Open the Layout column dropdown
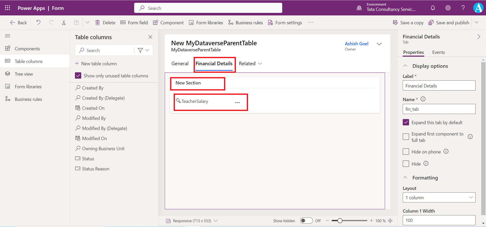 tap(439, 197)
